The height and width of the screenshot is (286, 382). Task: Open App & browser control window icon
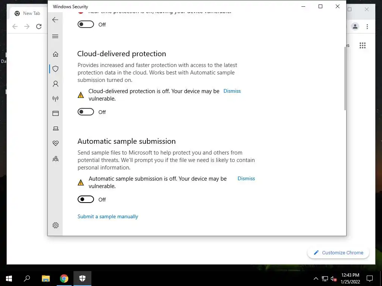tap(56, 113)
